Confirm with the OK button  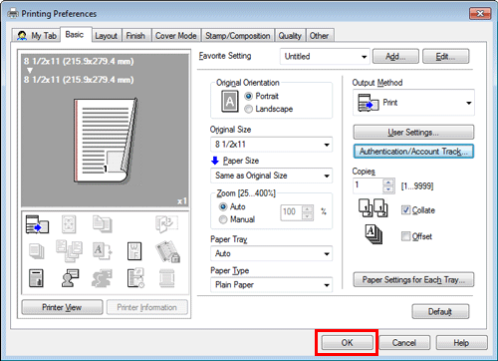pyautogui.click(x=347, y=343)
